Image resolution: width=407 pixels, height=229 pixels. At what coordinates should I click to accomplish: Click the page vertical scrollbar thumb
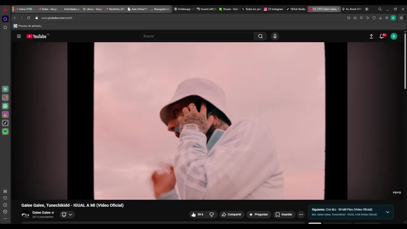tap(405, 60)
